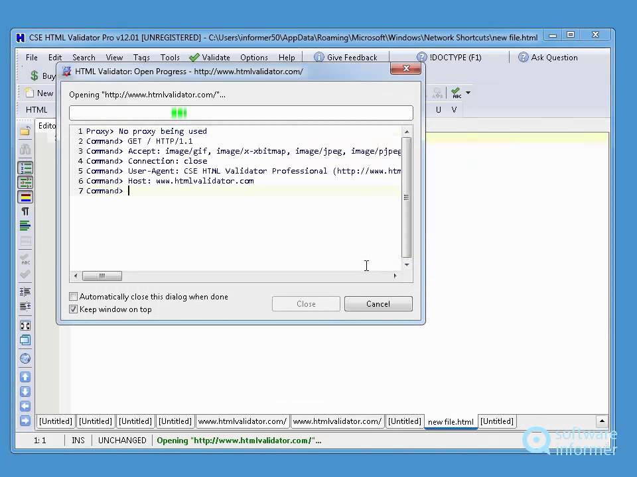Open the Edit menu

(x=55, y=57)
